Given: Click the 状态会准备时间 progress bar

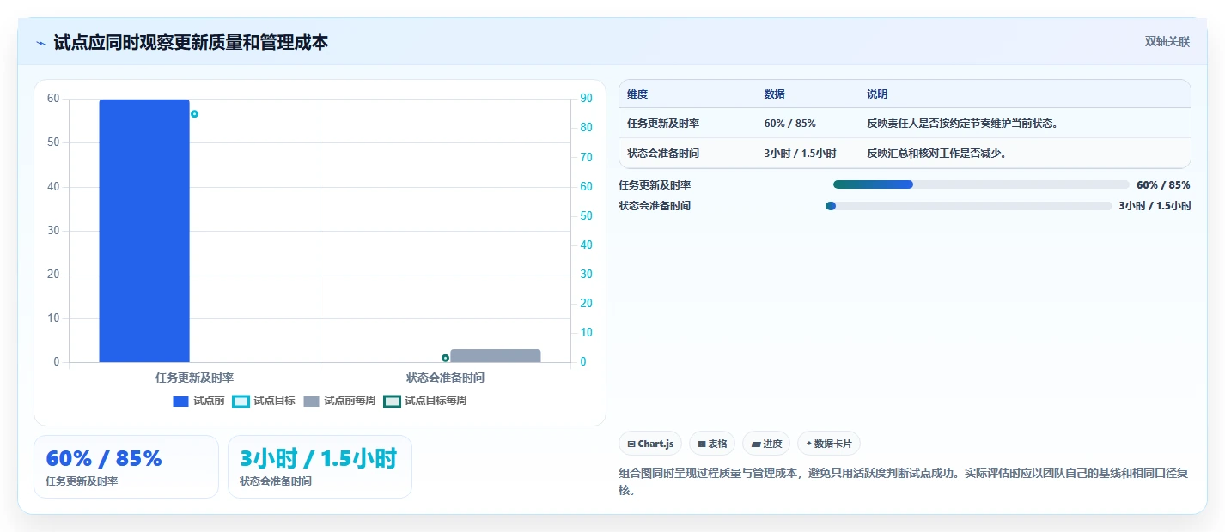Looking at the screenshot, I should pyautogui.click(x=968, y=205).
